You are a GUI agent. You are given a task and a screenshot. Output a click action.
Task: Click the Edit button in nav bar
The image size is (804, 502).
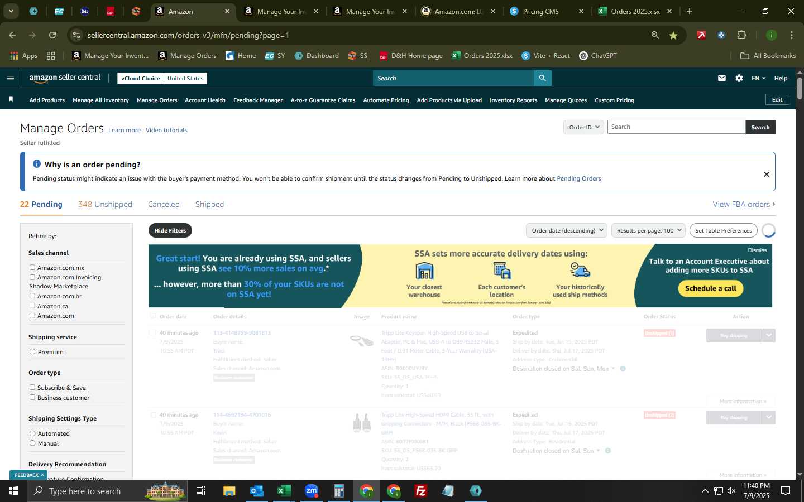pyautogui.click(x=777, y=99)
